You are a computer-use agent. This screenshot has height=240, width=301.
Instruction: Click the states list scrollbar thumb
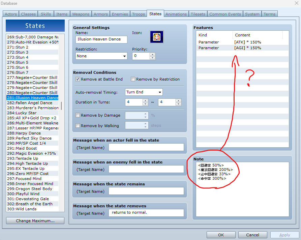61,106
